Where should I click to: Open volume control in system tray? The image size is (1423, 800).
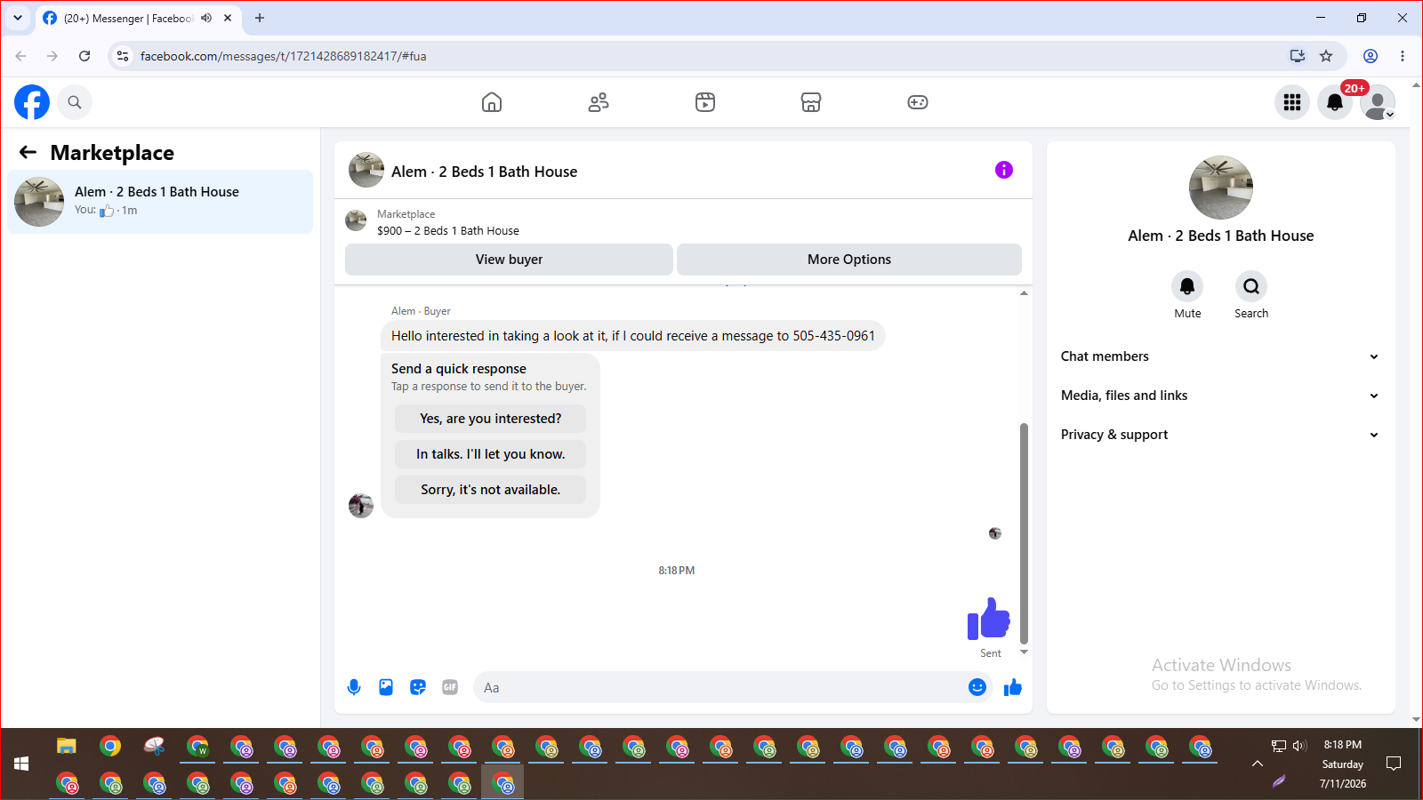1299,746
